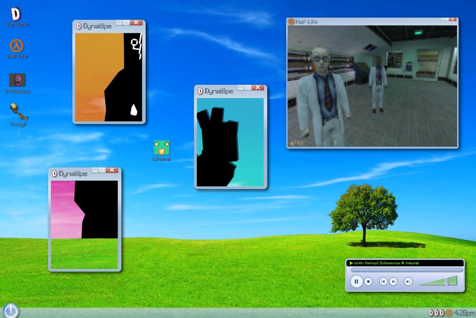Adjust the media player volume slider handle
476x318 pixels.
pos(447,281)
